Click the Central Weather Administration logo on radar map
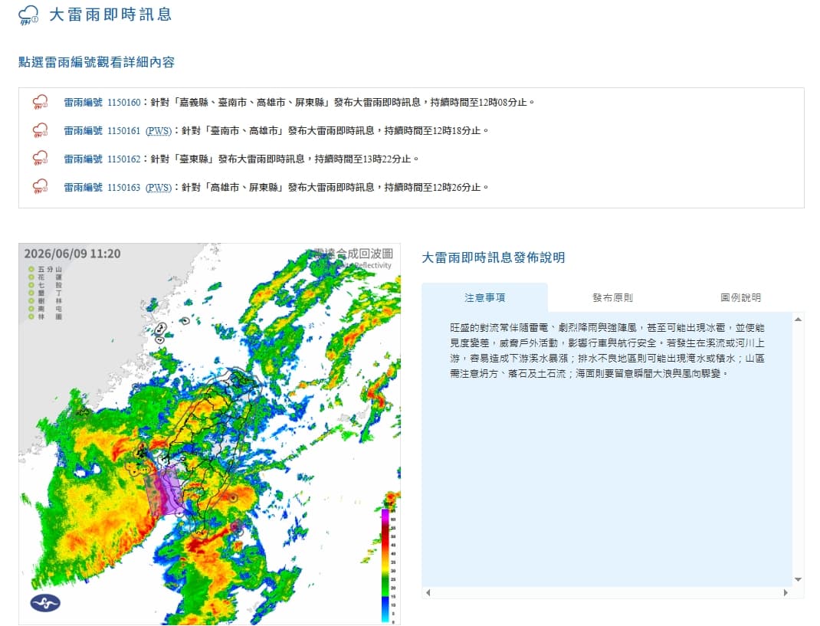 pos(45,603)
